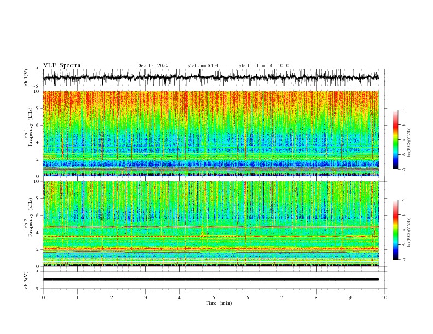Click the 'ch.3(V)' axis label

click(26, 280)
